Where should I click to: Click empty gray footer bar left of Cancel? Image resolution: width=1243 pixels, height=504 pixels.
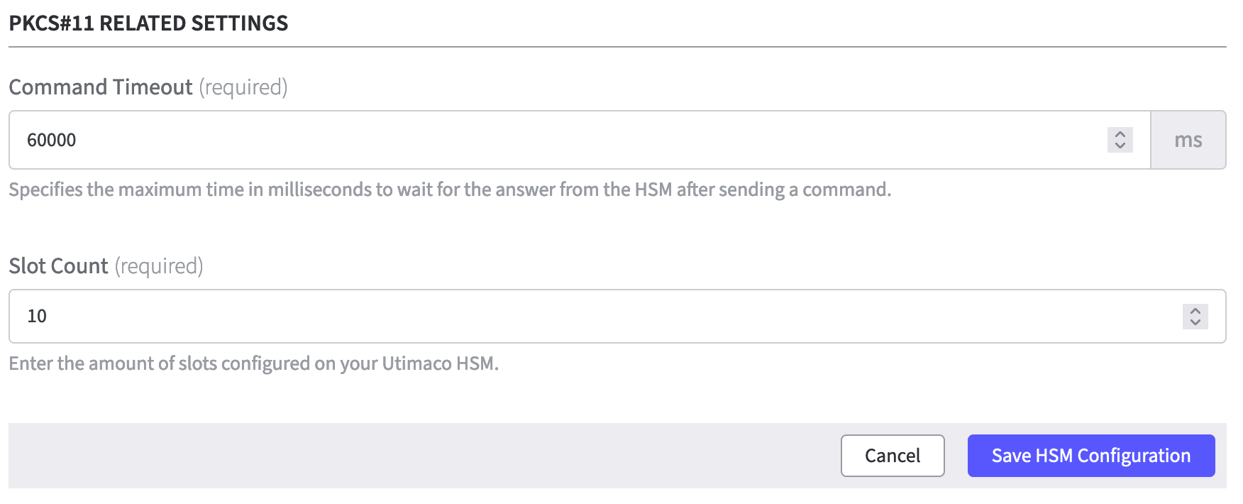(x=426, y=456)
